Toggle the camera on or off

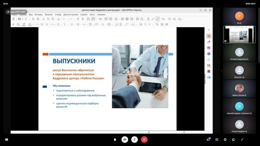coord(125,140)
